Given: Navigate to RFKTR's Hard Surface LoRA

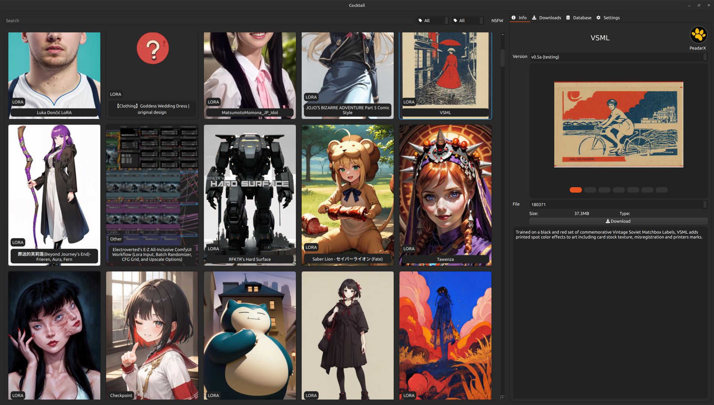Looking at the screenshot, I should pos(250,194).
